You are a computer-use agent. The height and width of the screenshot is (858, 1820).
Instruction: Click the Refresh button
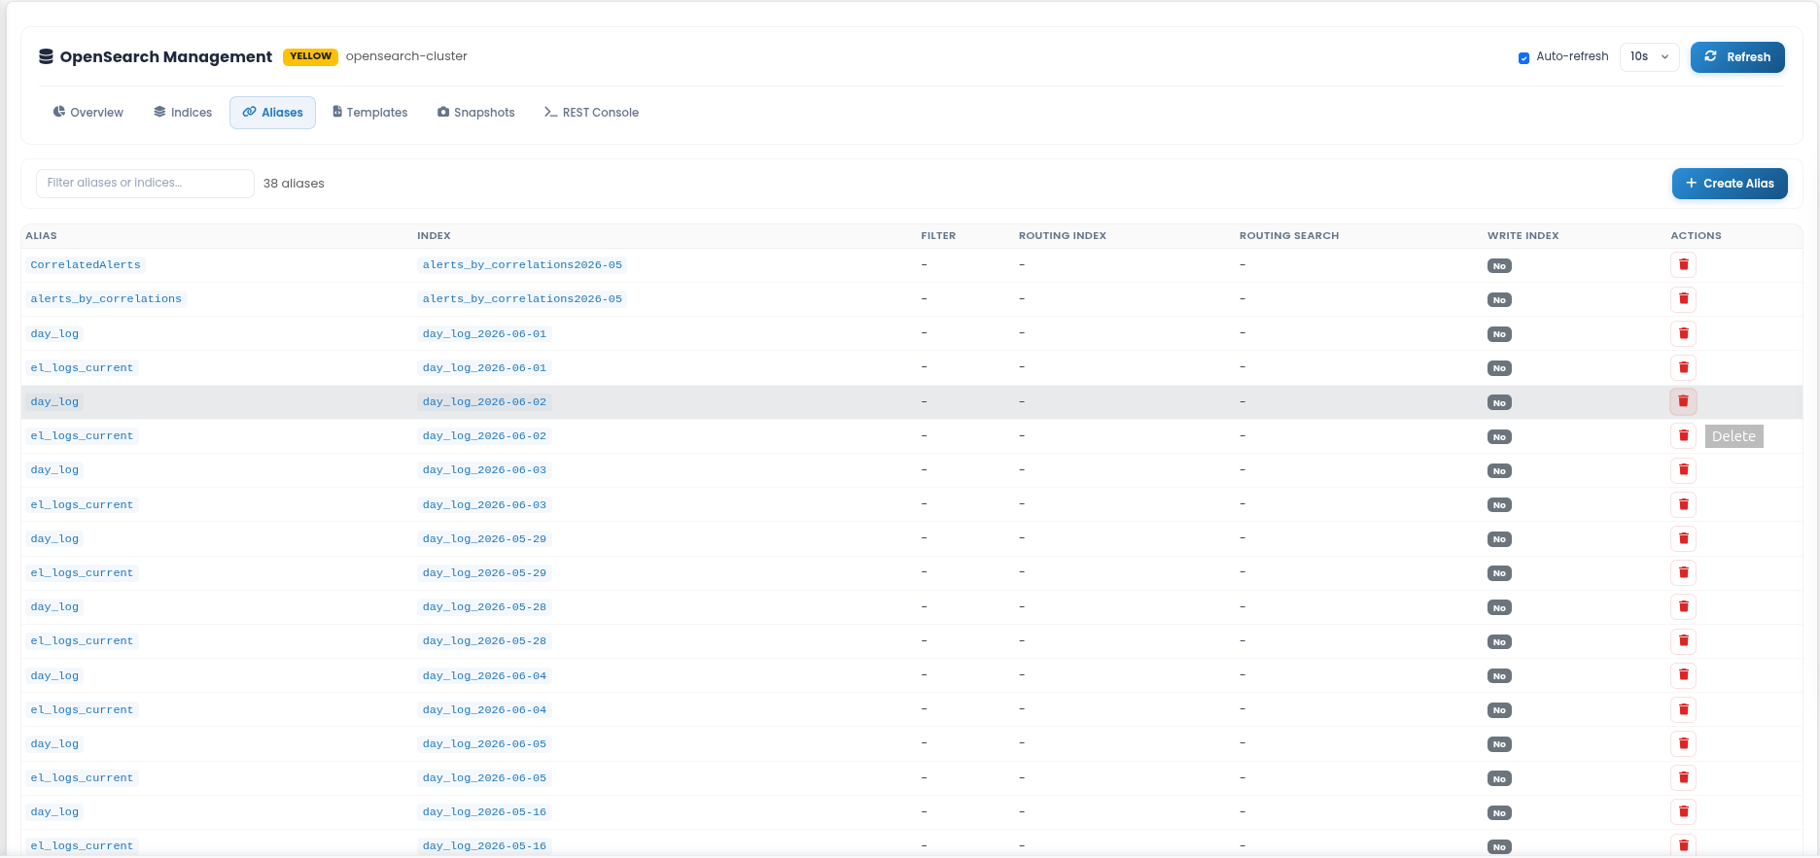[1737, 57]
